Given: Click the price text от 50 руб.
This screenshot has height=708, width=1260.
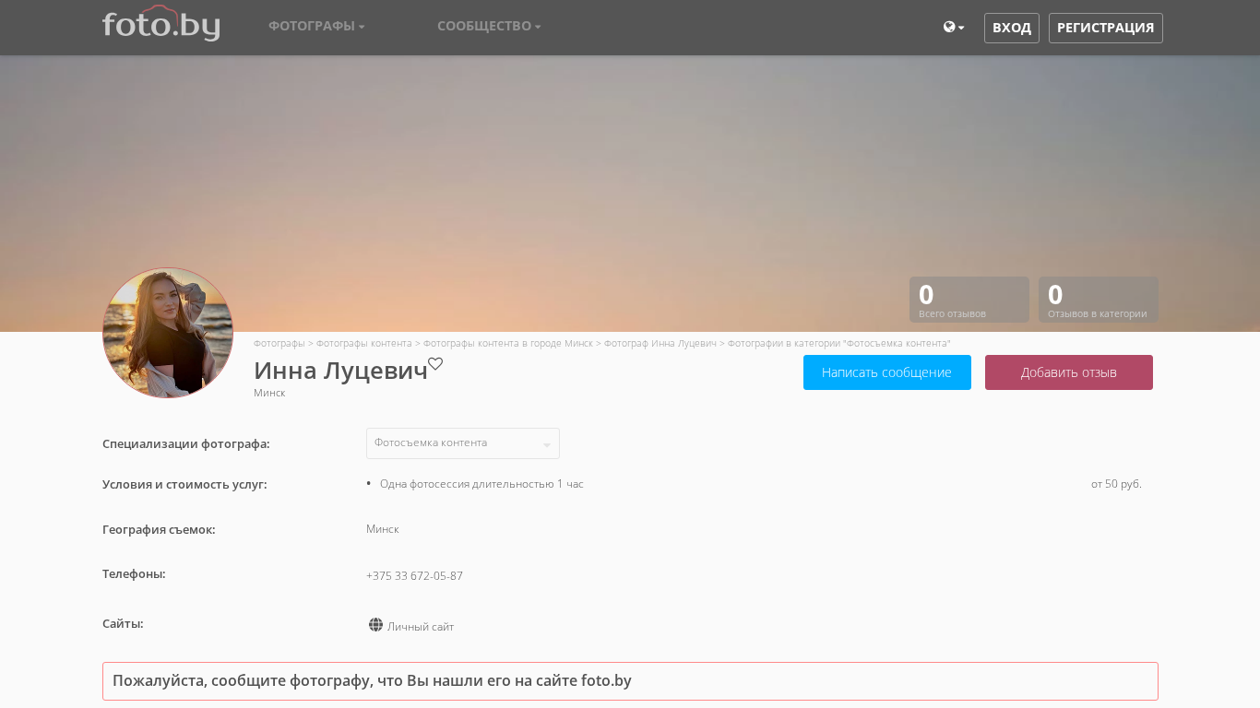Looking at the screenshot, I should pyautogui.click(x=1116, y=484).
